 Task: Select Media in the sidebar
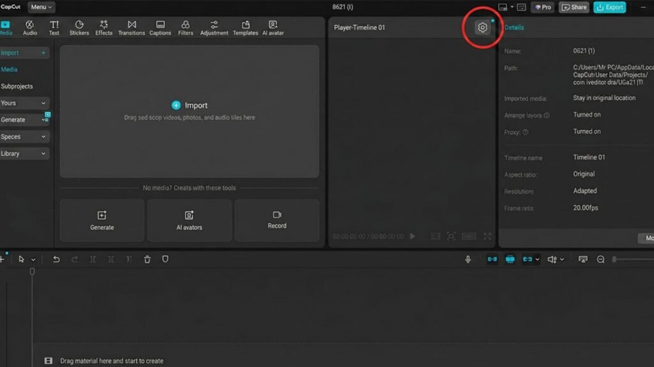[9, 69]
